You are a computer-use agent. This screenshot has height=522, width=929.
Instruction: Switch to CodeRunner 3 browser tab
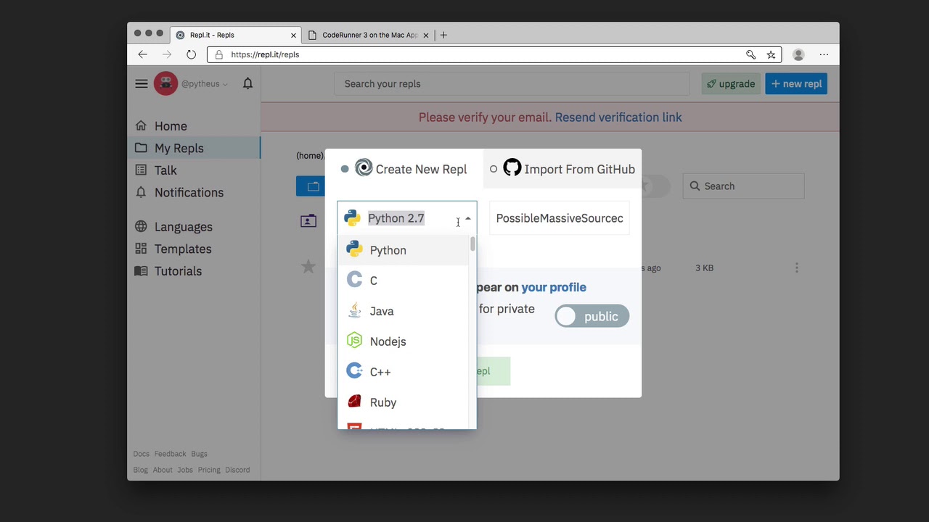pos(369,35)
